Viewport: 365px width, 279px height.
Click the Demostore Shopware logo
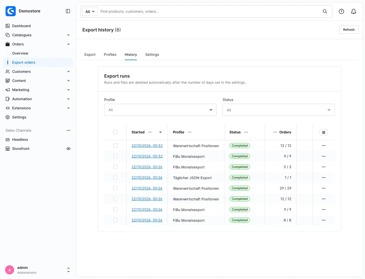[11, 11]
